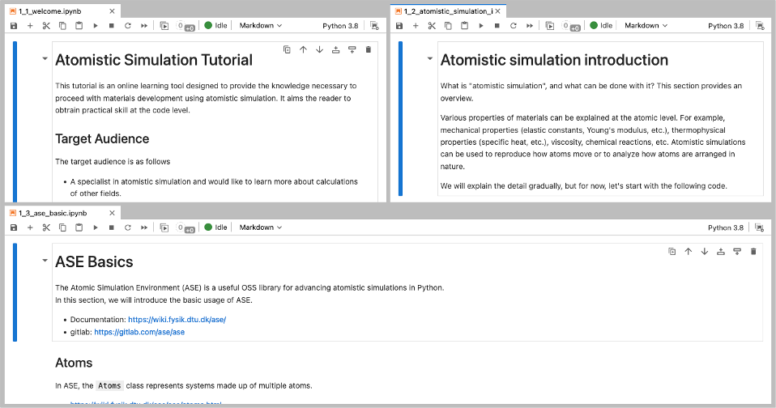776x408 pixels.
Task: Open cell type dropdown in 1_1_welcome
Action: (260, 26)
